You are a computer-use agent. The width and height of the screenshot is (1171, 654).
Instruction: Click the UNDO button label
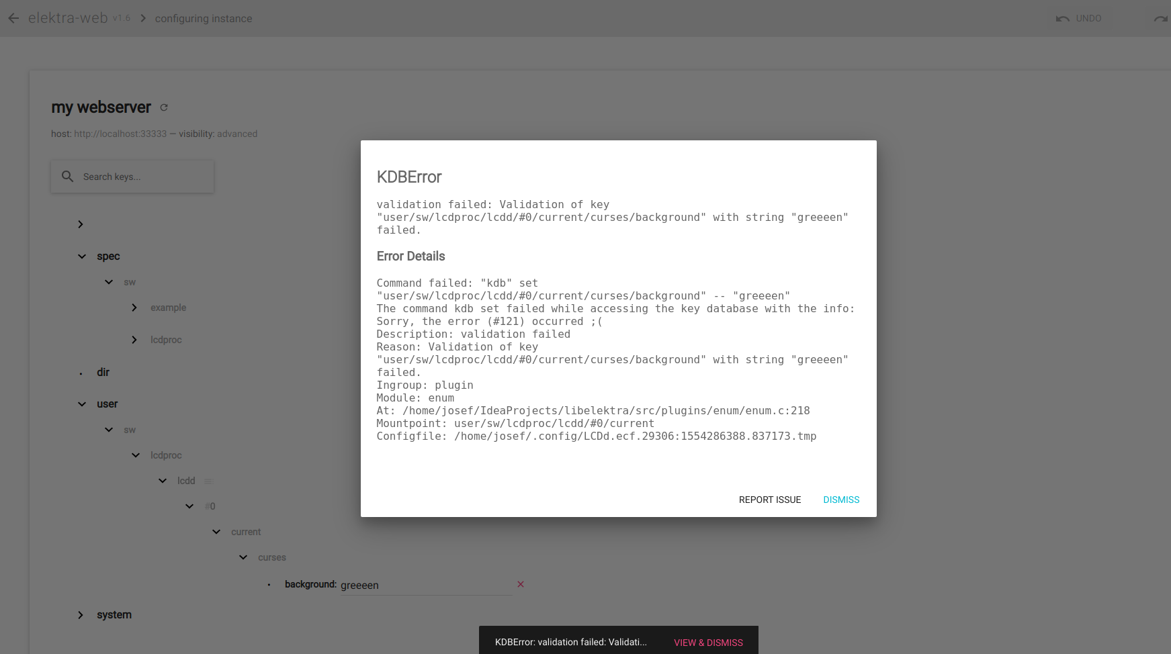pos(1088,18)
